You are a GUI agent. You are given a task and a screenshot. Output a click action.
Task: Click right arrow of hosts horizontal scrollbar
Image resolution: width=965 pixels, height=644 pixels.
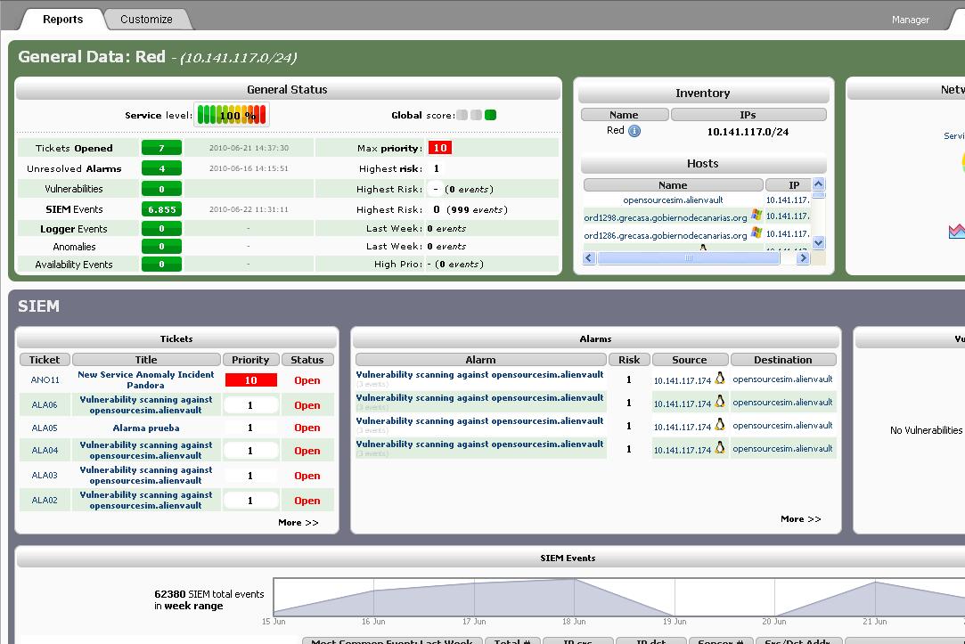point(803,258)
